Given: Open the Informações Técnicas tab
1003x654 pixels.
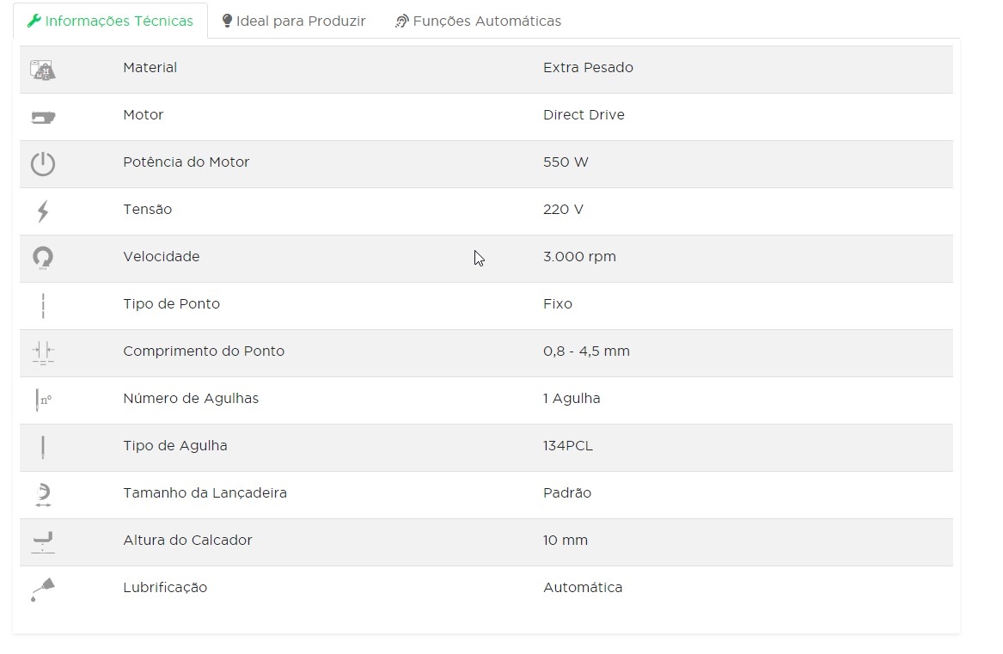Looking at the screenshot, I should coord(111,21).
